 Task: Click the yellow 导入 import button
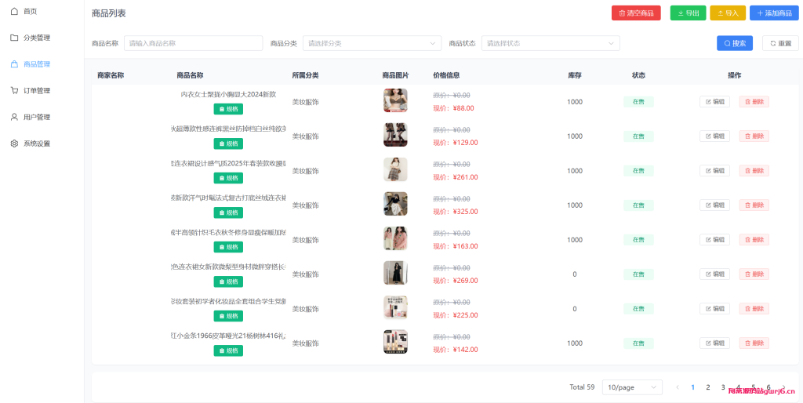pos(727,13)
